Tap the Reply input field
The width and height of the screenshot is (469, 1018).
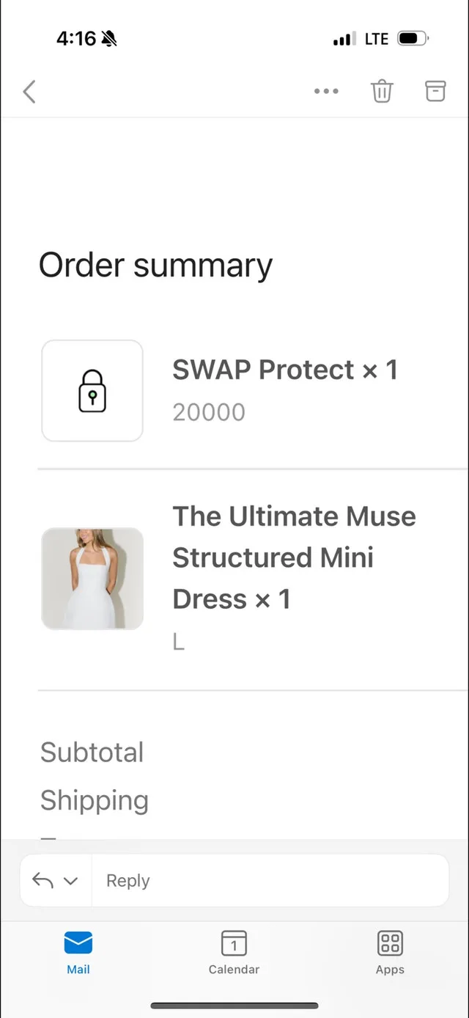pyautogui.click(x=271, y=880)
